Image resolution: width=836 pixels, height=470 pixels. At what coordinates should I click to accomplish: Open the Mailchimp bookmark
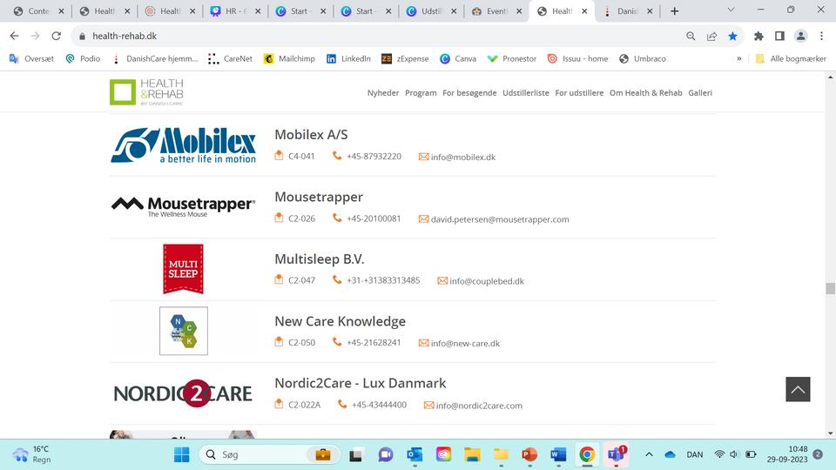coord(289,58)
